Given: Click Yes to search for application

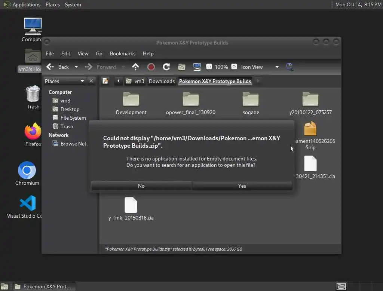Looking at the screenshot, I should tap(242, 186).
